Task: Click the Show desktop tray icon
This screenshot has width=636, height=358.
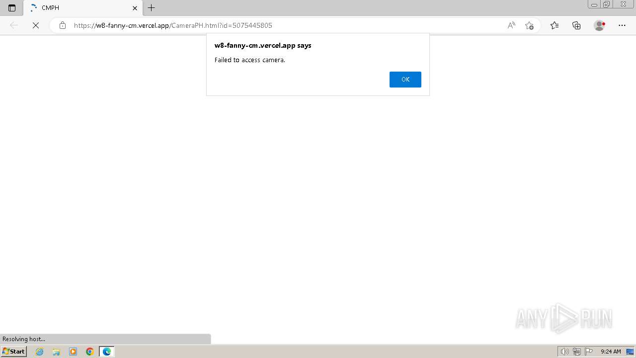Action: click(x=630, y=352)
